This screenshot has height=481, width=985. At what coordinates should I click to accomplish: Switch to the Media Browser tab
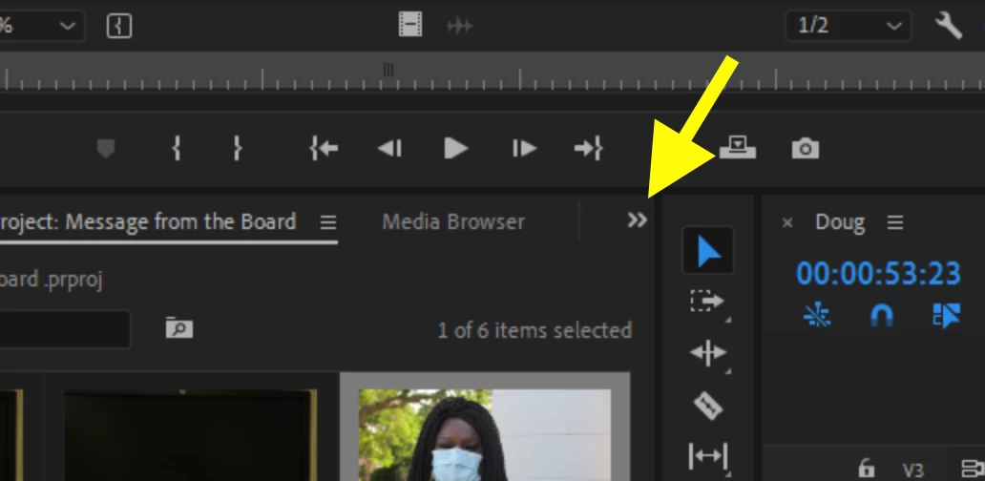pyautogui.click(x=453, y=221)
